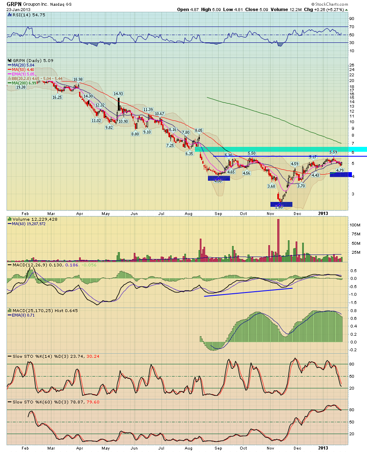Screen dimensions: 367x452
Task: Click the green up-triangle after the Chg value
Action: tap(346, 10)
